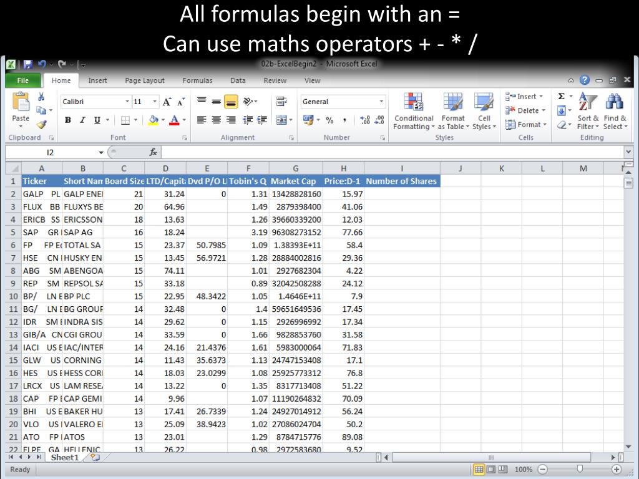This screenshot has height=479, width=639.
Task: Open Excel Help question mark
Action: 585,80
